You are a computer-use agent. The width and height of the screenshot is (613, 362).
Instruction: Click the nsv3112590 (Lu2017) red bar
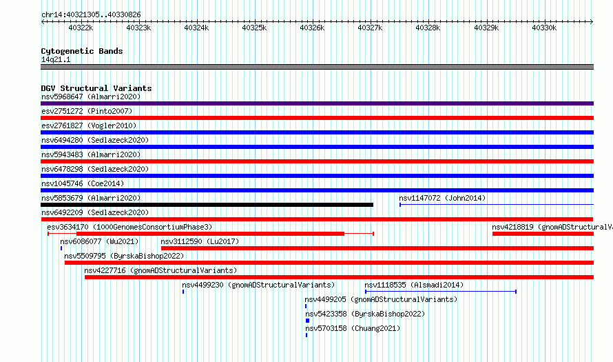click(377, 248)
